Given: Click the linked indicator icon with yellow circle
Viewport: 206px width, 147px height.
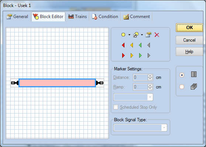Looking at the screenshot, I should (136, 35).
